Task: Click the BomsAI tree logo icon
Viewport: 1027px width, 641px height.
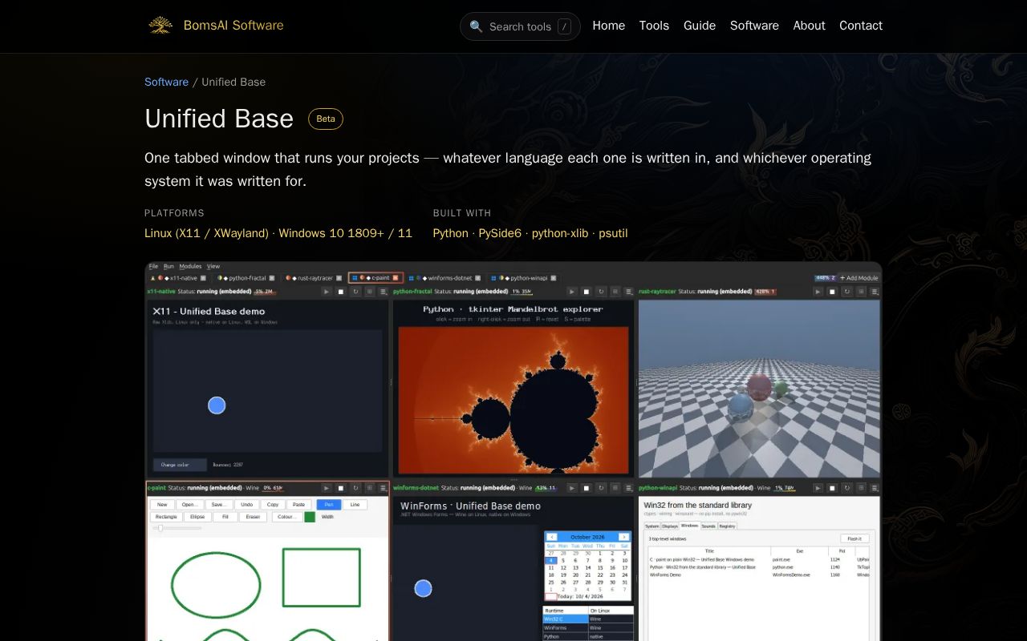Action: tap(160, 26)
